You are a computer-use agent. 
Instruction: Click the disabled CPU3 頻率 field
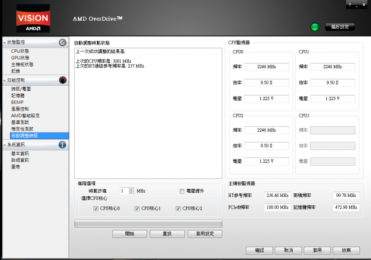333,130
